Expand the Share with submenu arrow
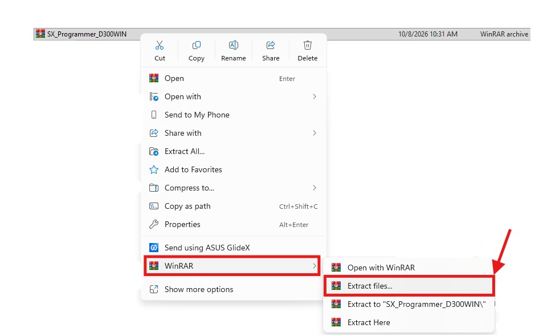The height and width of the screenshot is (336, 551). pyautogui.click(x=315, y=133)
